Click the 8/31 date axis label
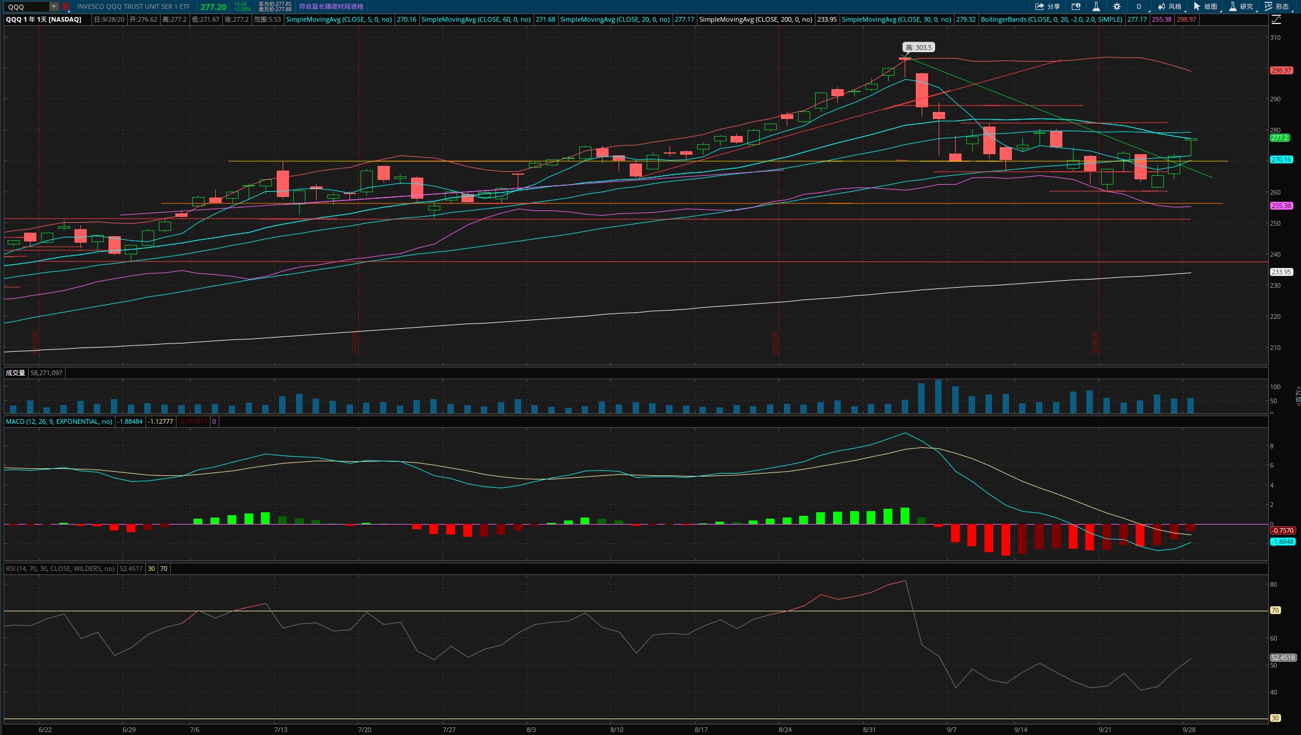Image resolution: width=1301 pixels, height=735 pixels. point(869,730)
